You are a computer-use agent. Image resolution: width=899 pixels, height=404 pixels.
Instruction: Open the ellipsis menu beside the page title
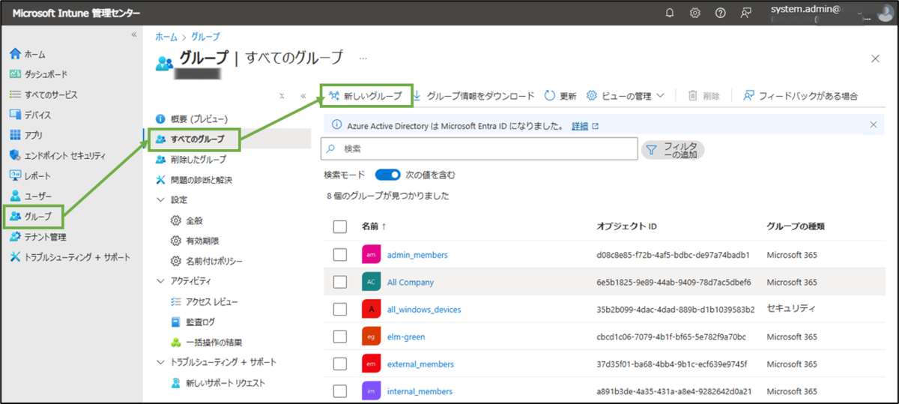(x=363, y=58)
